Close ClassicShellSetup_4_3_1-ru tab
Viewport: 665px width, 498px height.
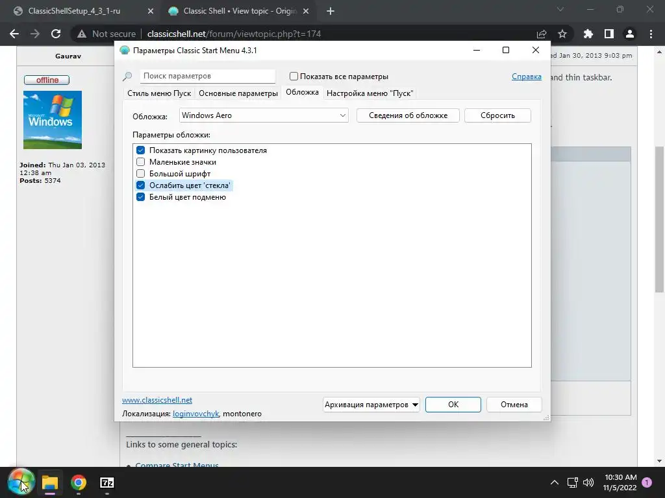click(151, 12)
